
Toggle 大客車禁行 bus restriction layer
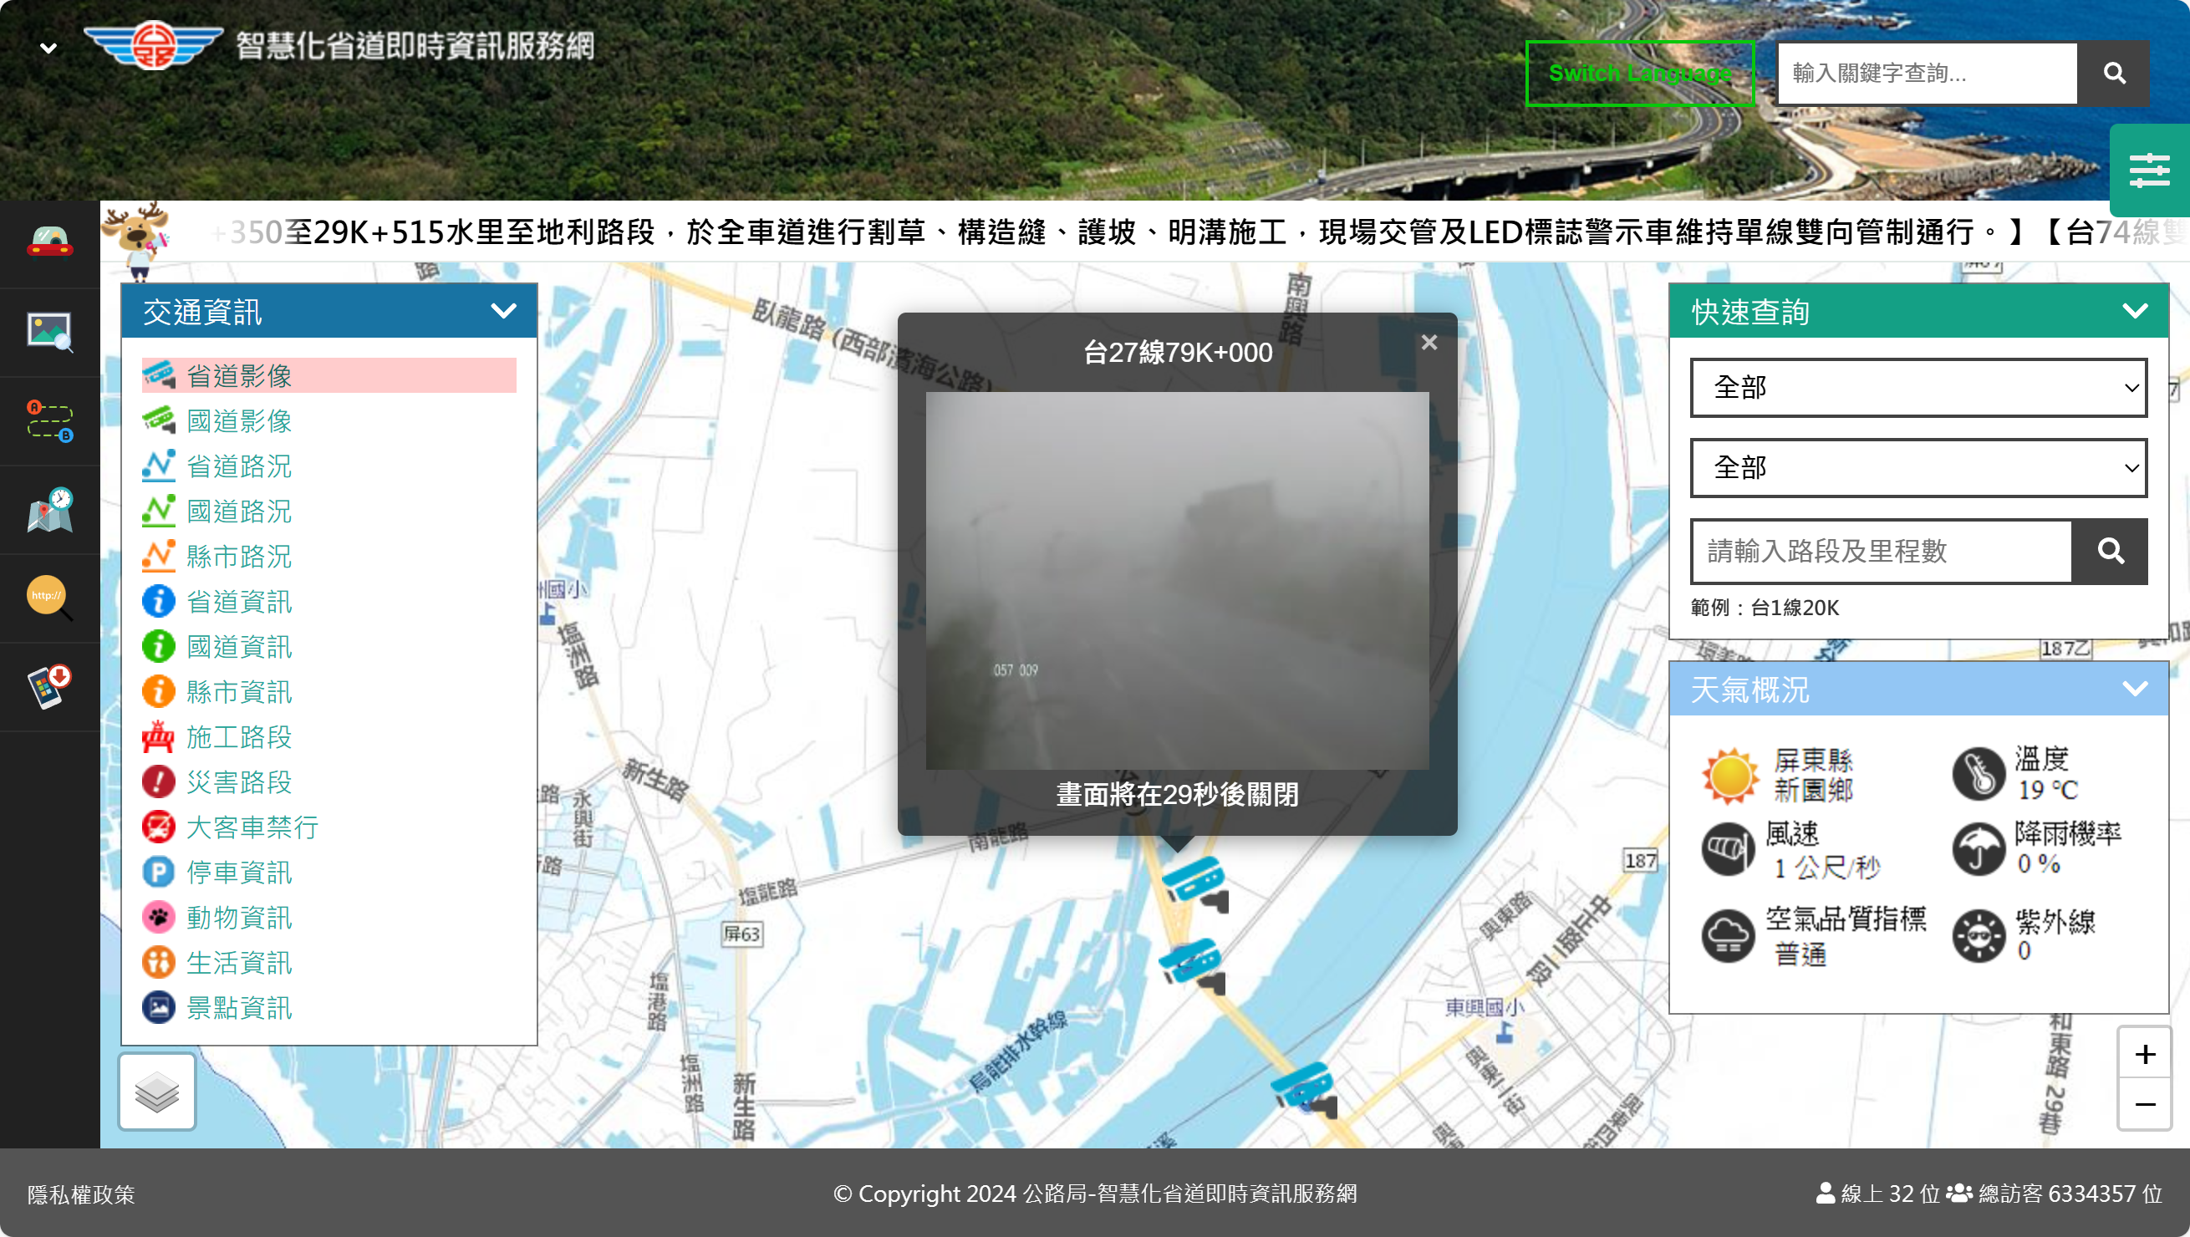252,827
